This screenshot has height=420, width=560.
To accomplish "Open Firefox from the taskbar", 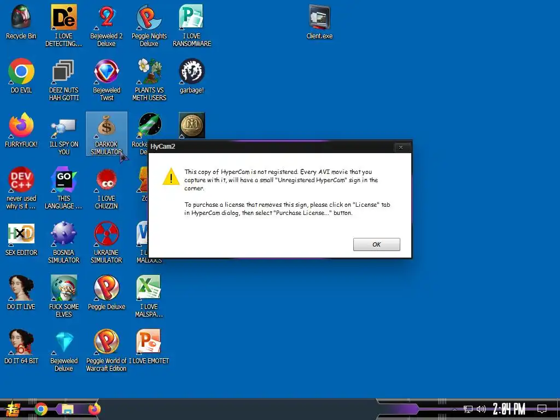I will [x=94, y=409].
